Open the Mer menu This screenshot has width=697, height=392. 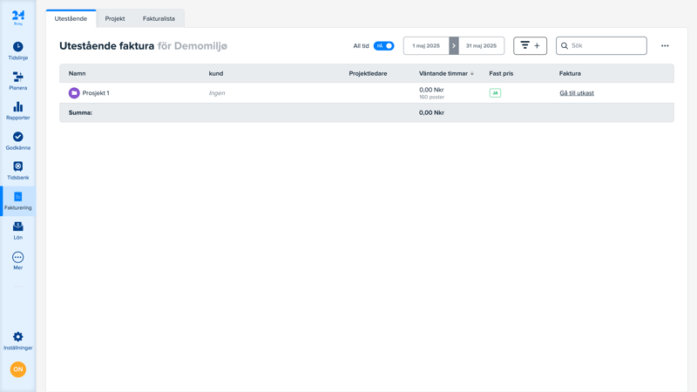pyautogui.click(x=17, y=260)
